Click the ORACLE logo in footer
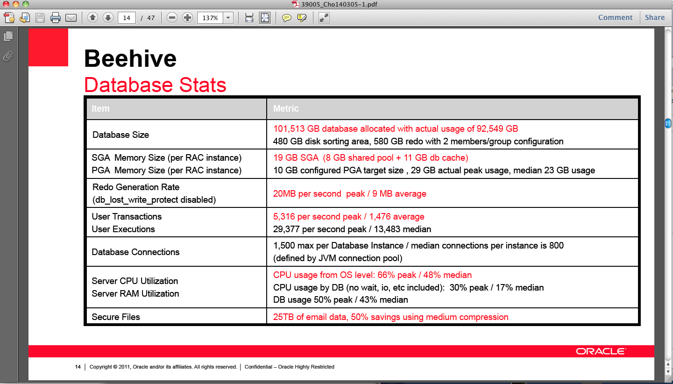The width and height of the screenshot is (673, 384). tap(601, 351)
